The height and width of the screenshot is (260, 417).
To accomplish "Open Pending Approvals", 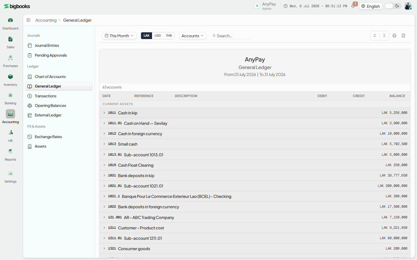I will pos(59,55).
